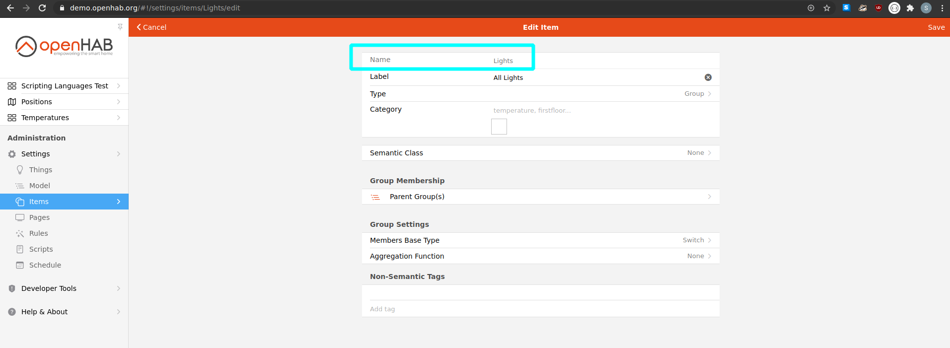Clear the Label field with X icon
The height and width of the screenshot is (348, 950).
pyautogui.click(x=708, y=77)
